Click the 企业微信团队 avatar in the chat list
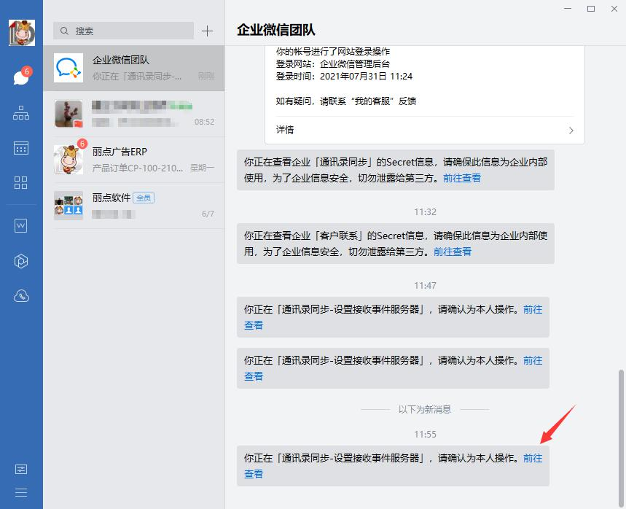 pyautogui.click(x=69, y=68)
